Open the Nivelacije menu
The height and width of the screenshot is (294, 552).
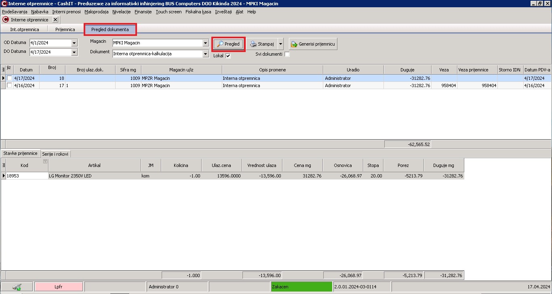click(122, 12)
